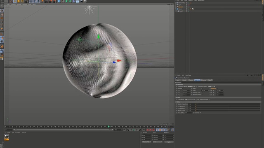Toggle the Z-axis lock icon
Viewport: 264px width, 148px height.
[38, 1]
